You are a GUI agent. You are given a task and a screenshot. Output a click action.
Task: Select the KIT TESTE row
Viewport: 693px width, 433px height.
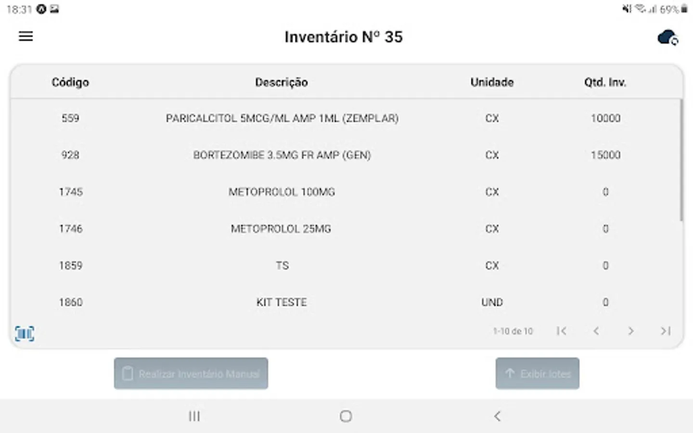pos(282,302)
